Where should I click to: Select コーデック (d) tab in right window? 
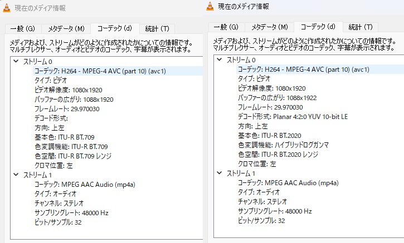coord(318,27)
